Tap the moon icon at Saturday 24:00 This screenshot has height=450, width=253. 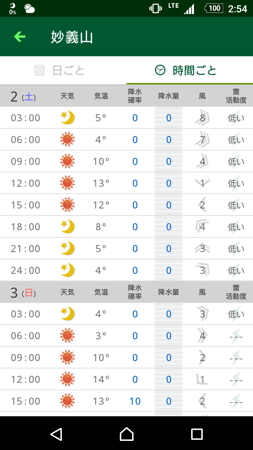pyautogui.click(x=67, y=270)
